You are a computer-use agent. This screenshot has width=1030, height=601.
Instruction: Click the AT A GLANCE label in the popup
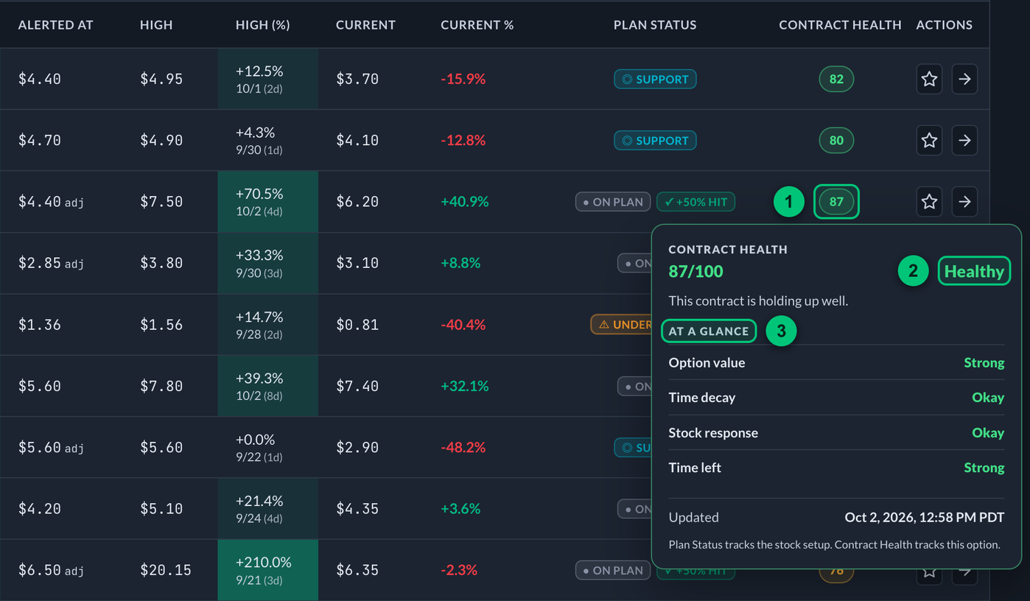(x=709, y=331)
